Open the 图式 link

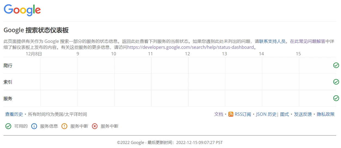(284, 114)
